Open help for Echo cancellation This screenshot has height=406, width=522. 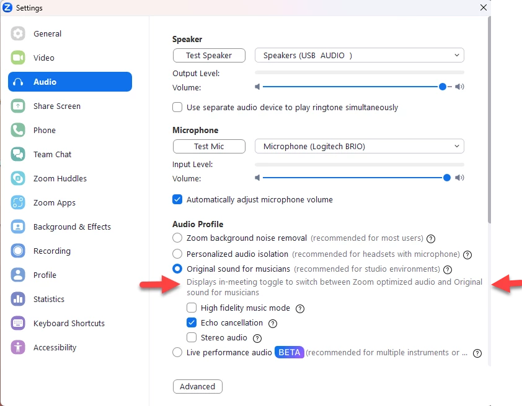point(273,323)
